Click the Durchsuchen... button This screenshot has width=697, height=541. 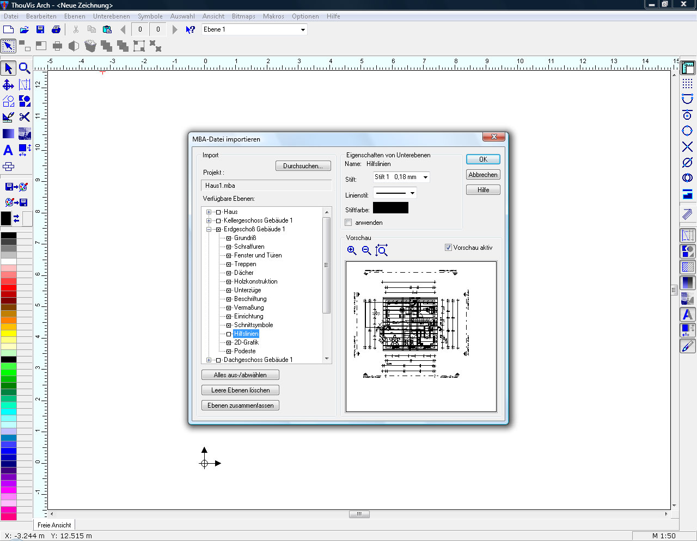pyautogui.click(x=303, y=166)
